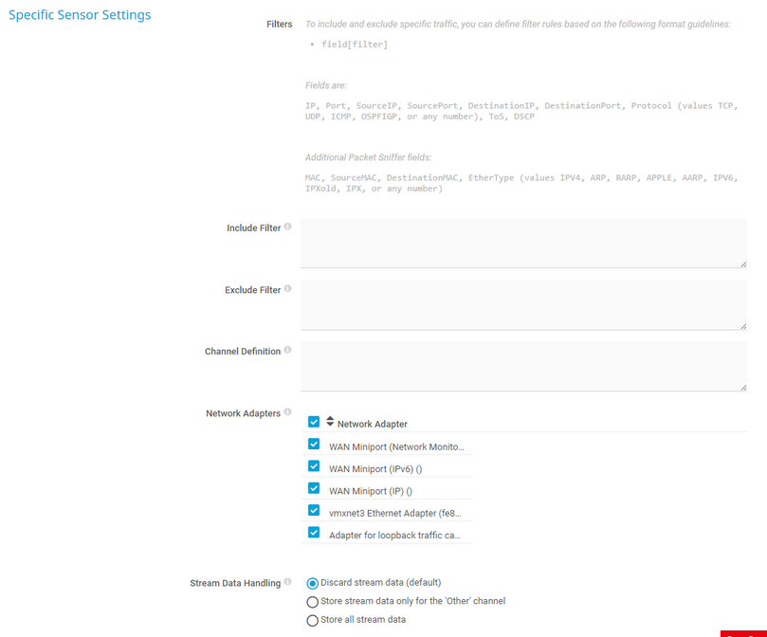Click the info icon beside Network Adapters
This screenshot has width=767, height=637.
coord(288,411)
